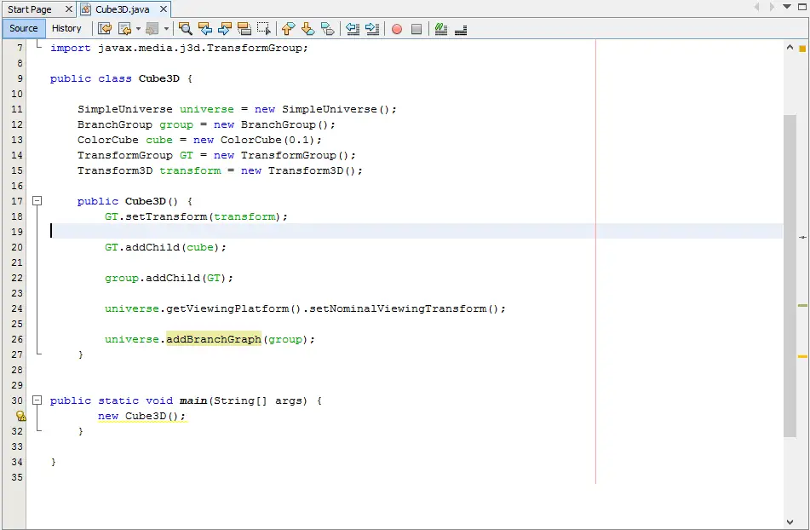Viewport: 810px width, 530px height.
Task: Find the next occurrence of the selection
Action: [224, 28]
